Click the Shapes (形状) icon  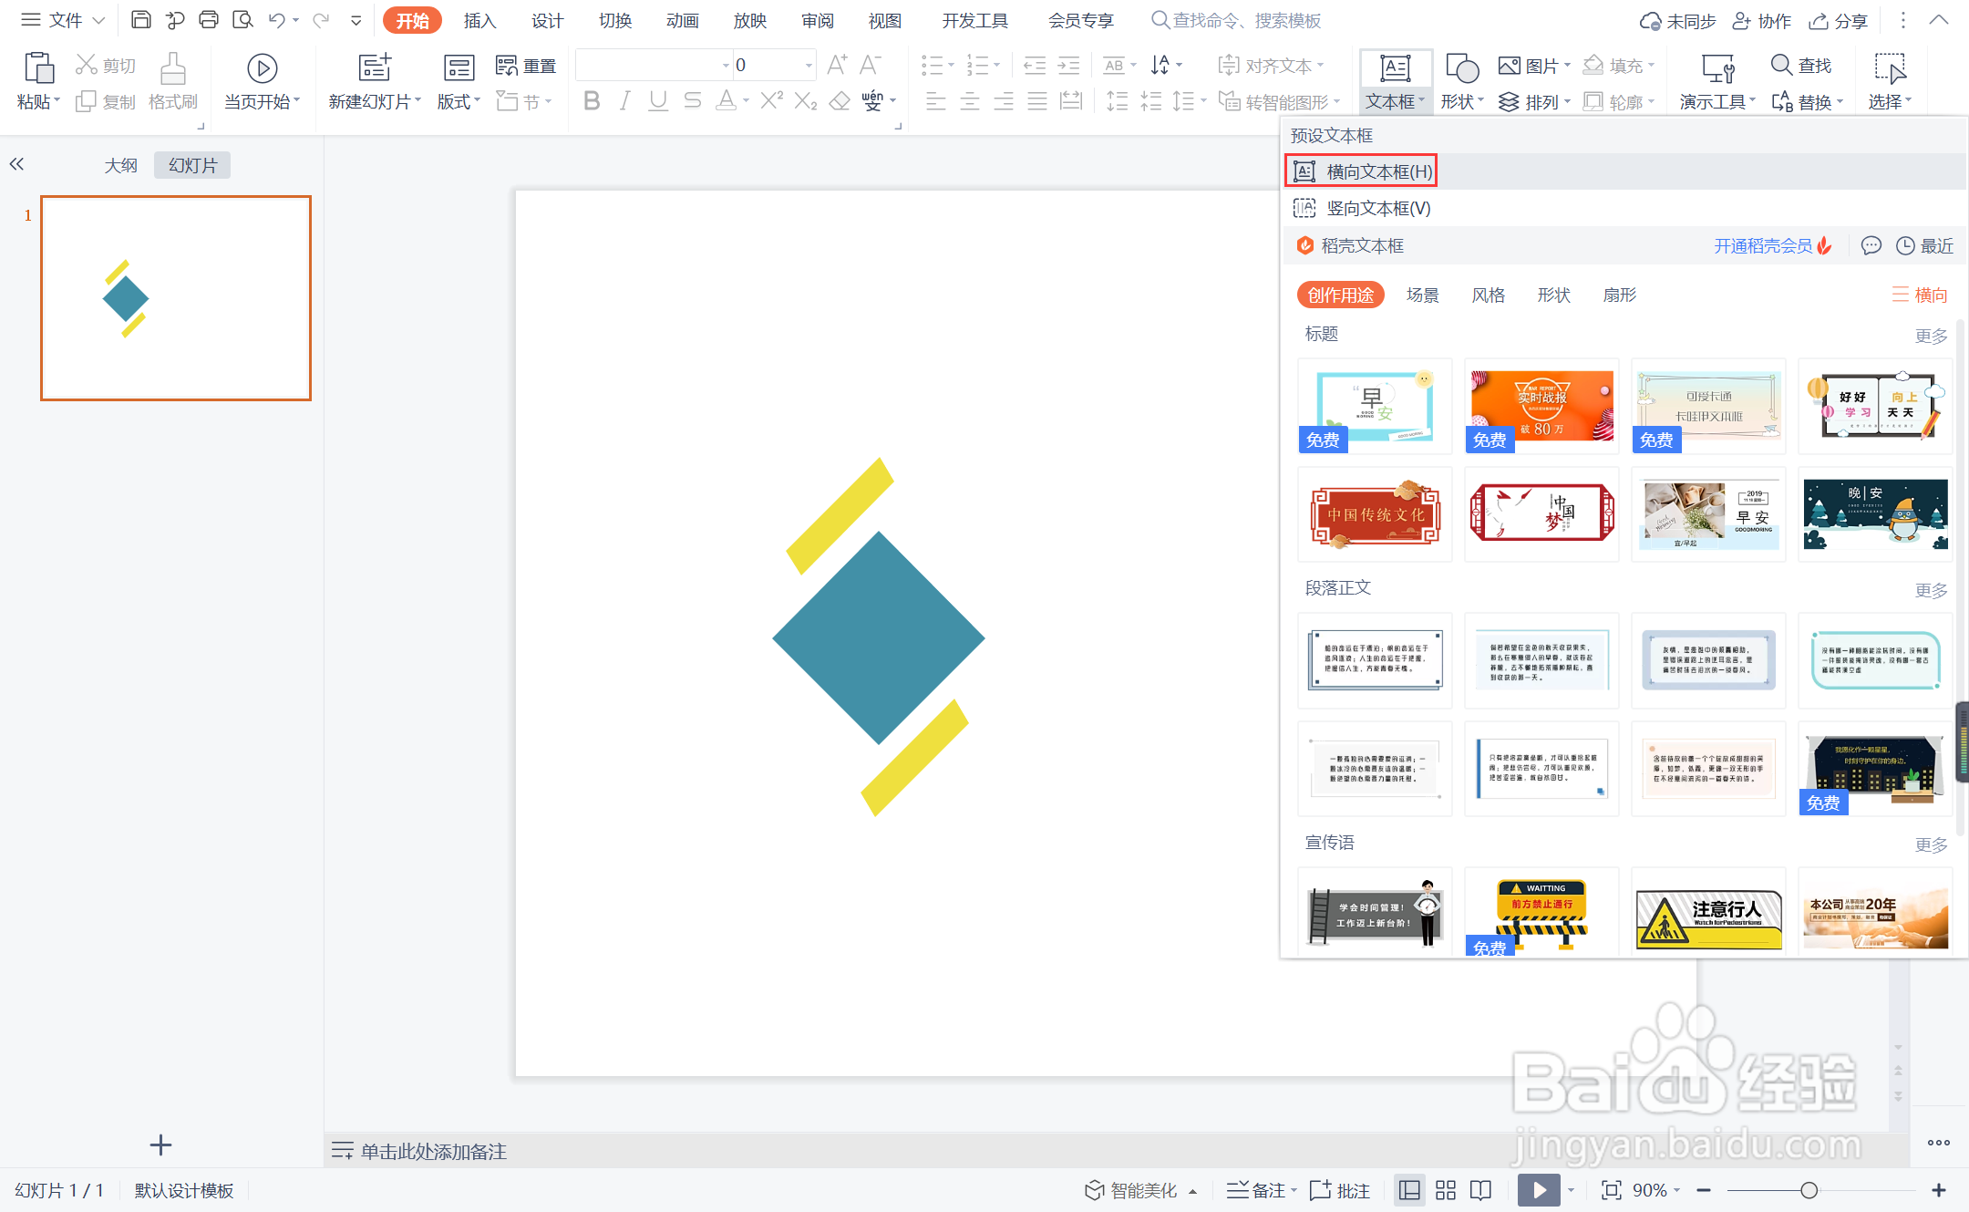point(1461,69)
